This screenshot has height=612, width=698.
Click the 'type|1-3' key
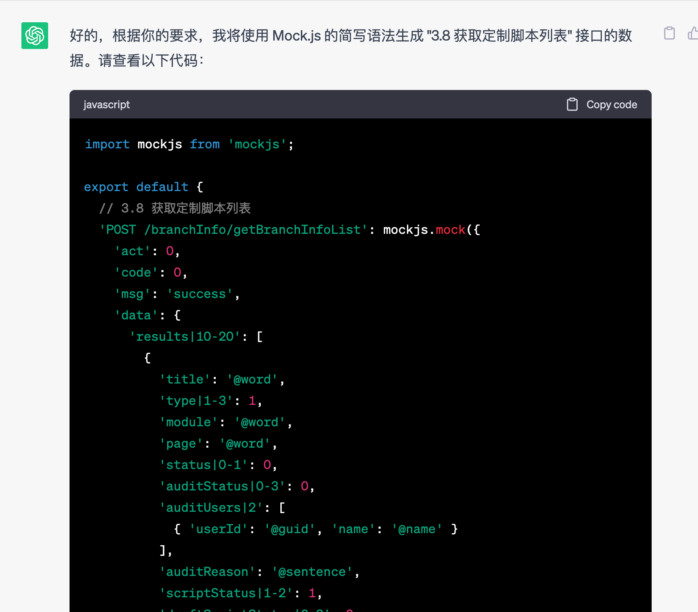pos(196,401)
